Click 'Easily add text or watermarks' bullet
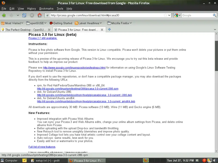The image size is (218, 163). pyautogui.click(x=65, y=141)
